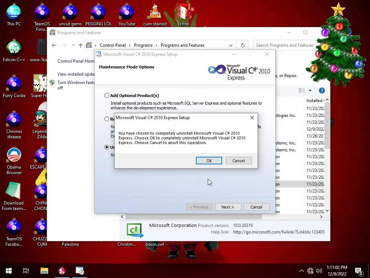Go back in Programs and Features
Screen dimensions: 370x278
pyautogui.click(x=54, y=45)
